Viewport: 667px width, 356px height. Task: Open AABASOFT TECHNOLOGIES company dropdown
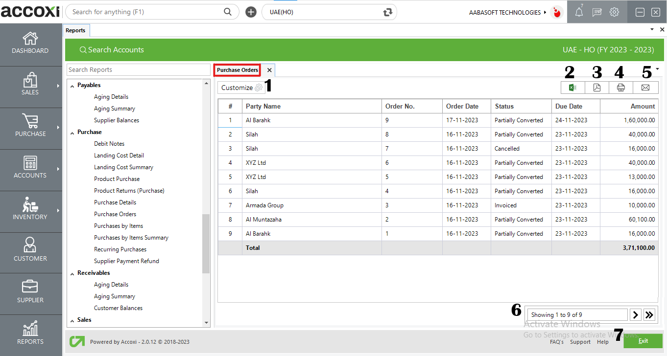(x=508, y=13)
